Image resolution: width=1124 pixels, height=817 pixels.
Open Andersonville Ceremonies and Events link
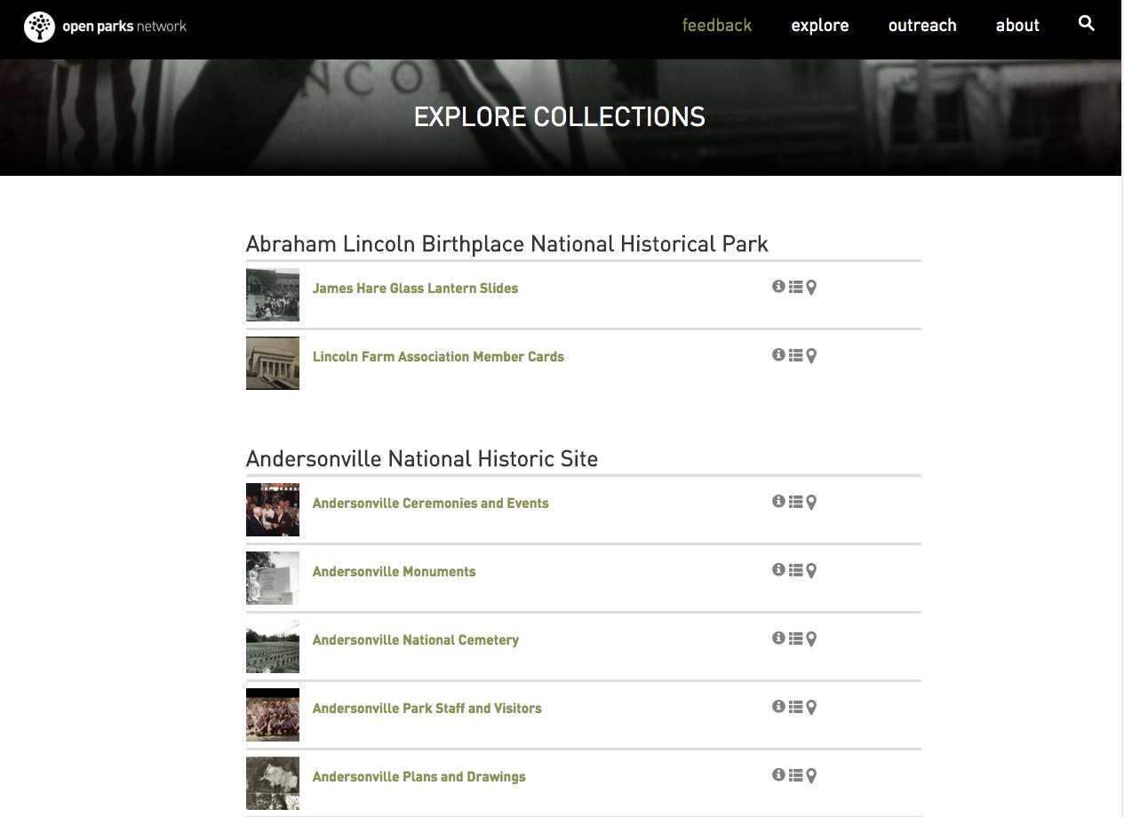click(430, 503)
